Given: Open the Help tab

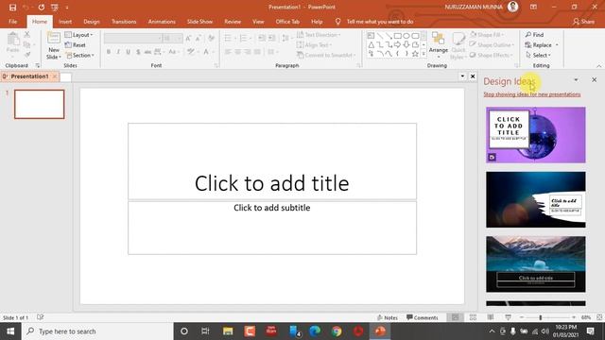Looking at the screenshot, I should [x=317, y=22].
